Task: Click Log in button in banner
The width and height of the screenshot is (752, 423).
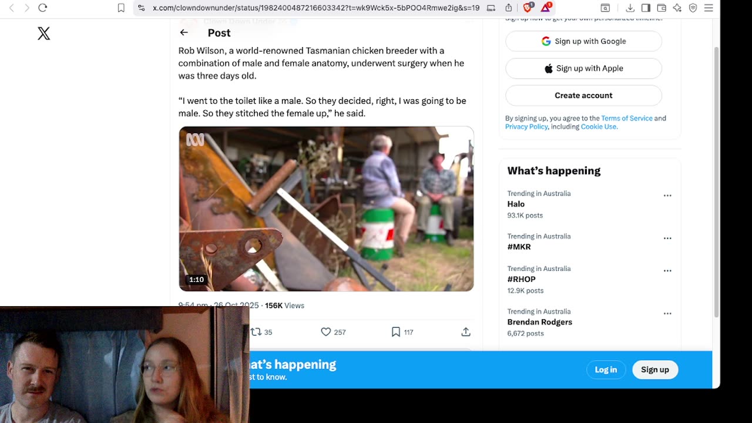Action: (x=606, y=370)
